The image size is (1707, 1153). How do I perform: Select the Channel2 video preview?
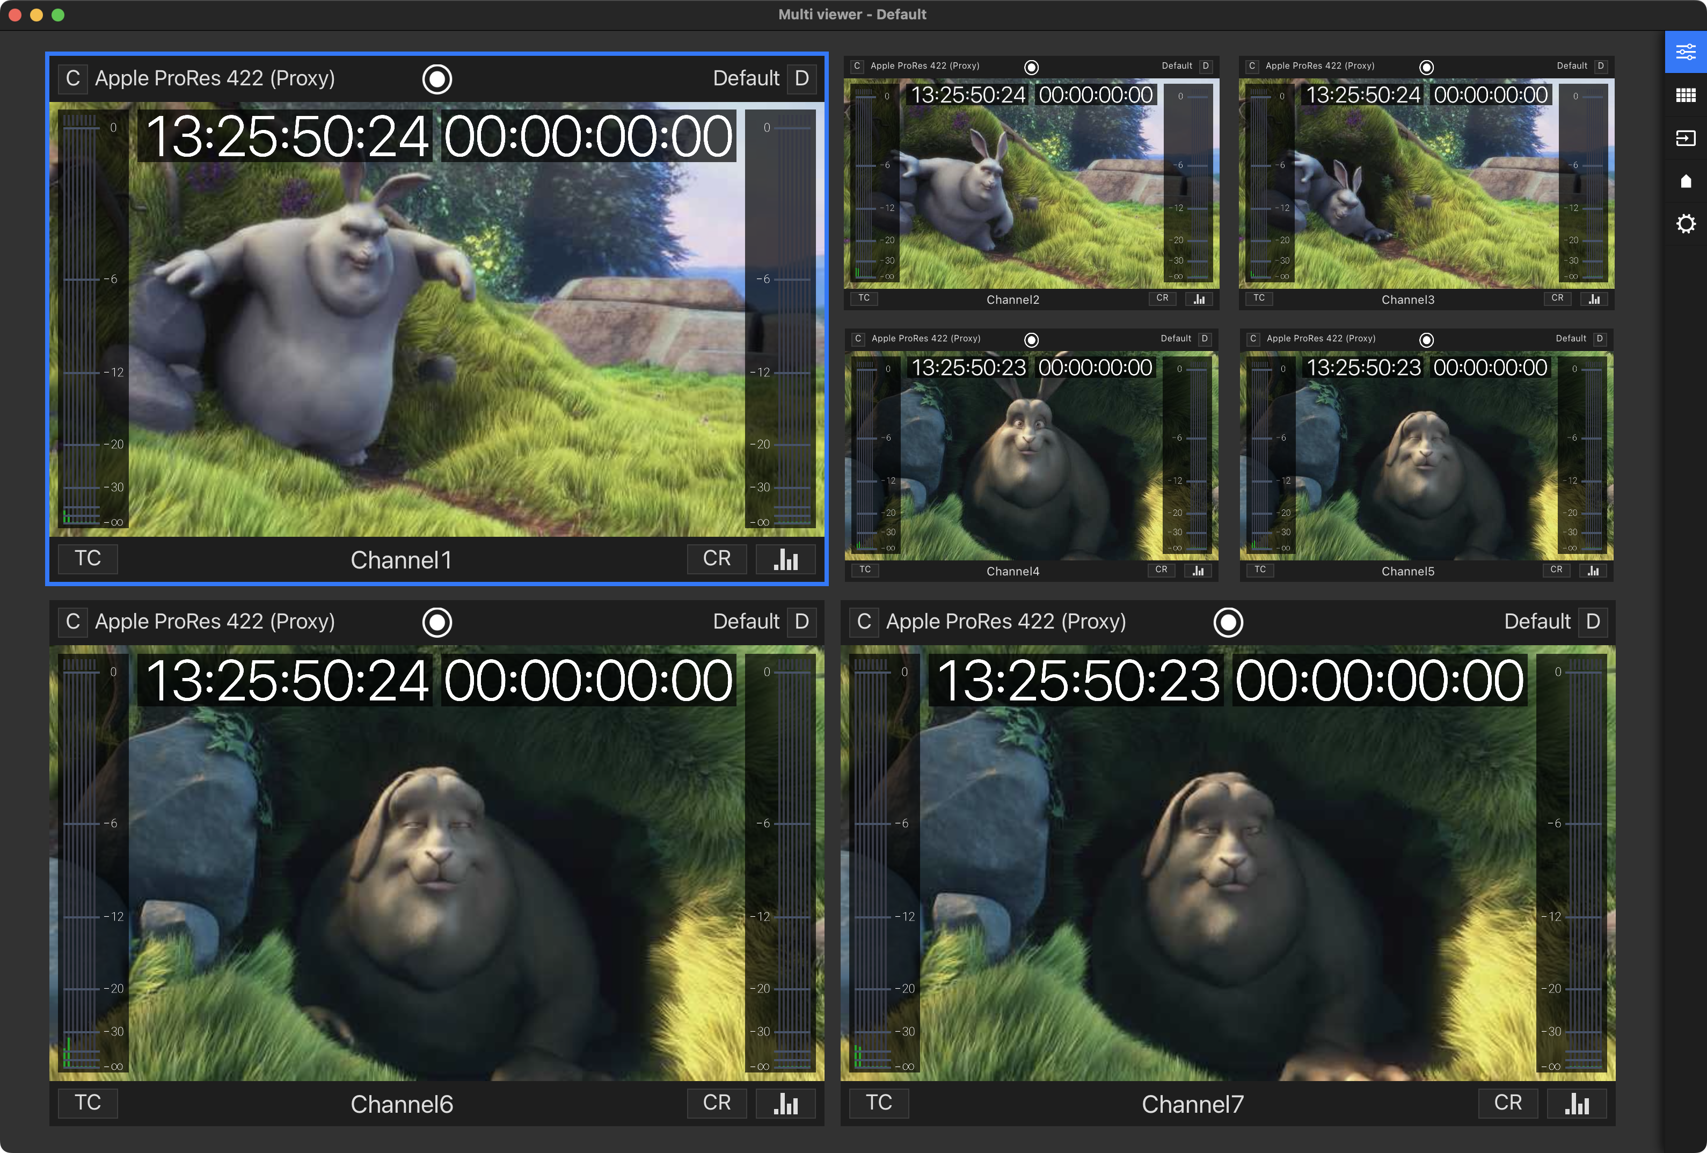tap(1031, 184)
